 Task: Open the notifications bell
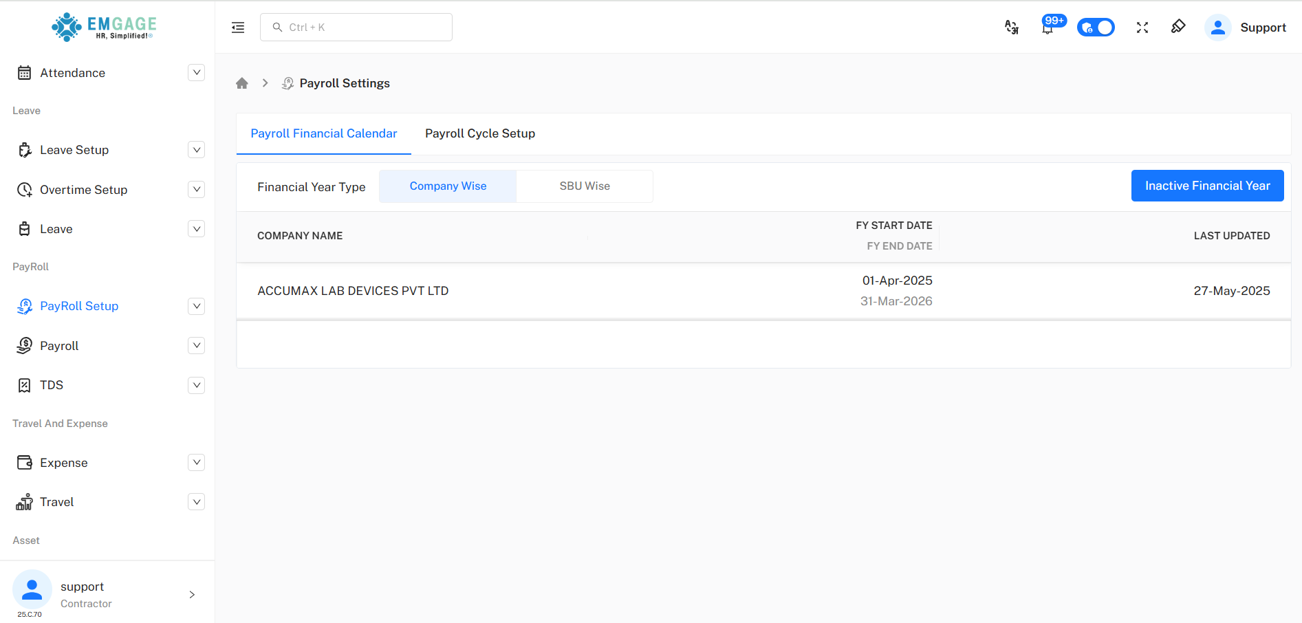[1048, 28]
